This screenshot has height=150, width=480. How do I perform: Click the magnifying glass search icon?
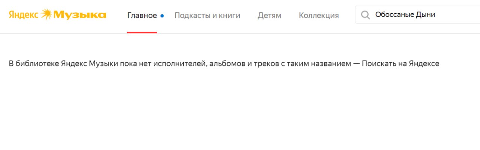[365, 15]
